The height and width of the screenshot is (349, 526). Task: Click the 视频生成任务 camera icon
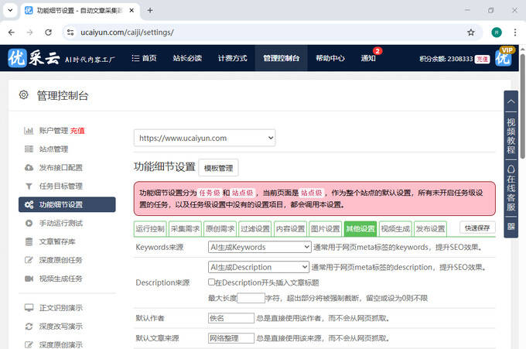tap(29, 279)
